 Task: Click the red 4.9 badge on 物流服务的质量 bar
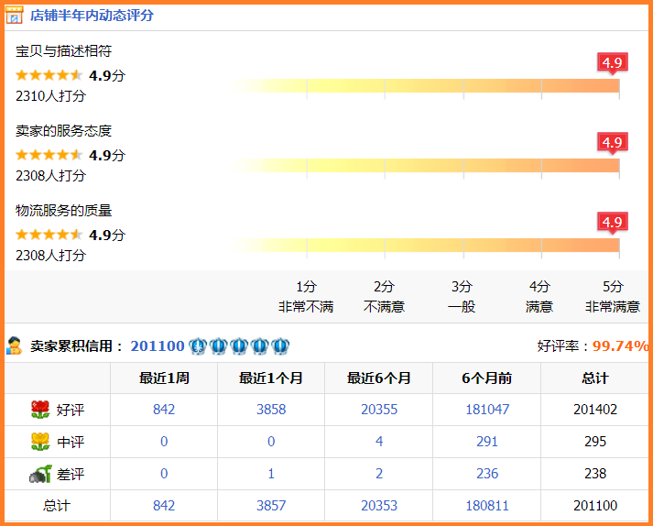(612, 222)
